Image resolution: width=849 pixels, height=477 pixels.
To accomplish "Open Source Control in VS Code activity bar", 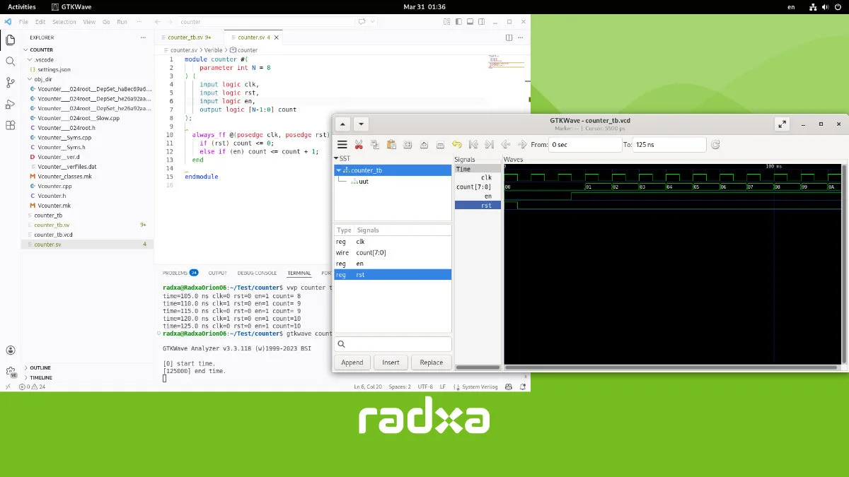I will click(x=10, y=83).
